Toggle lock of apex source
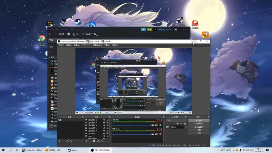 [x=108, y=136]
